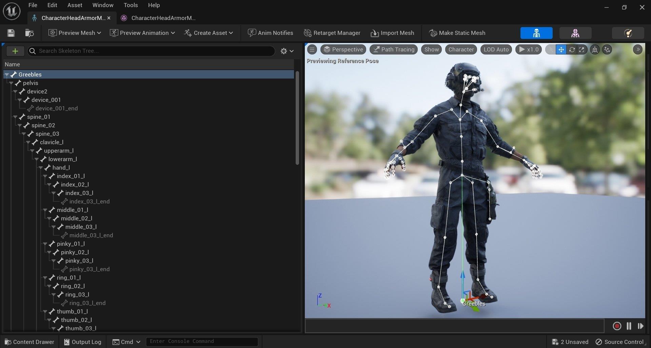Viewport: 651px width, 348px height.
Task: Click the Content Drawer button
Action: point(29,342)
